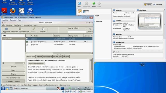Click the Impostazioni gear icon in VirtualBox Manager
Viewport: 166px width, 93px height.
(x=86, y=3)
